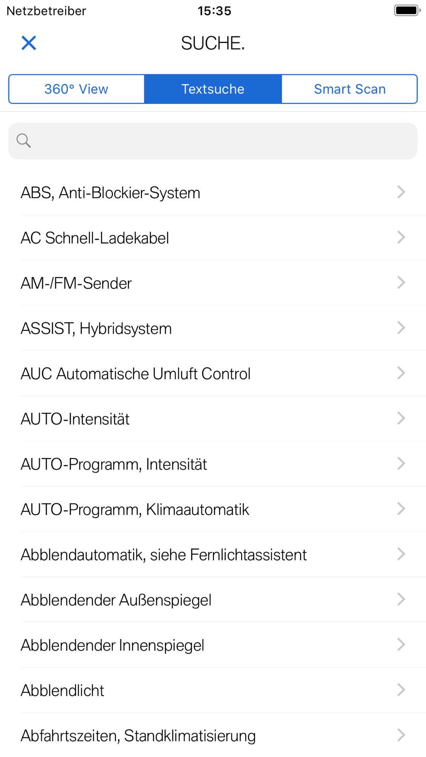Close the search screen with X icon
Image resolution: width=426 pixels, height=757 pixels.
(29, 43)
